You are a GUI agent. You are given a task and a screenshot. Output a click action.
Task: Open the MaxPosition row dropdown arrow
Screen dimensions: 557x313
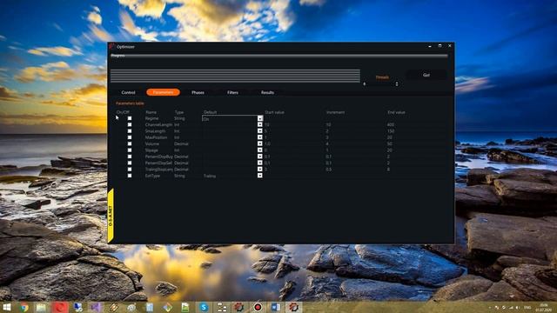pos(260,137)
